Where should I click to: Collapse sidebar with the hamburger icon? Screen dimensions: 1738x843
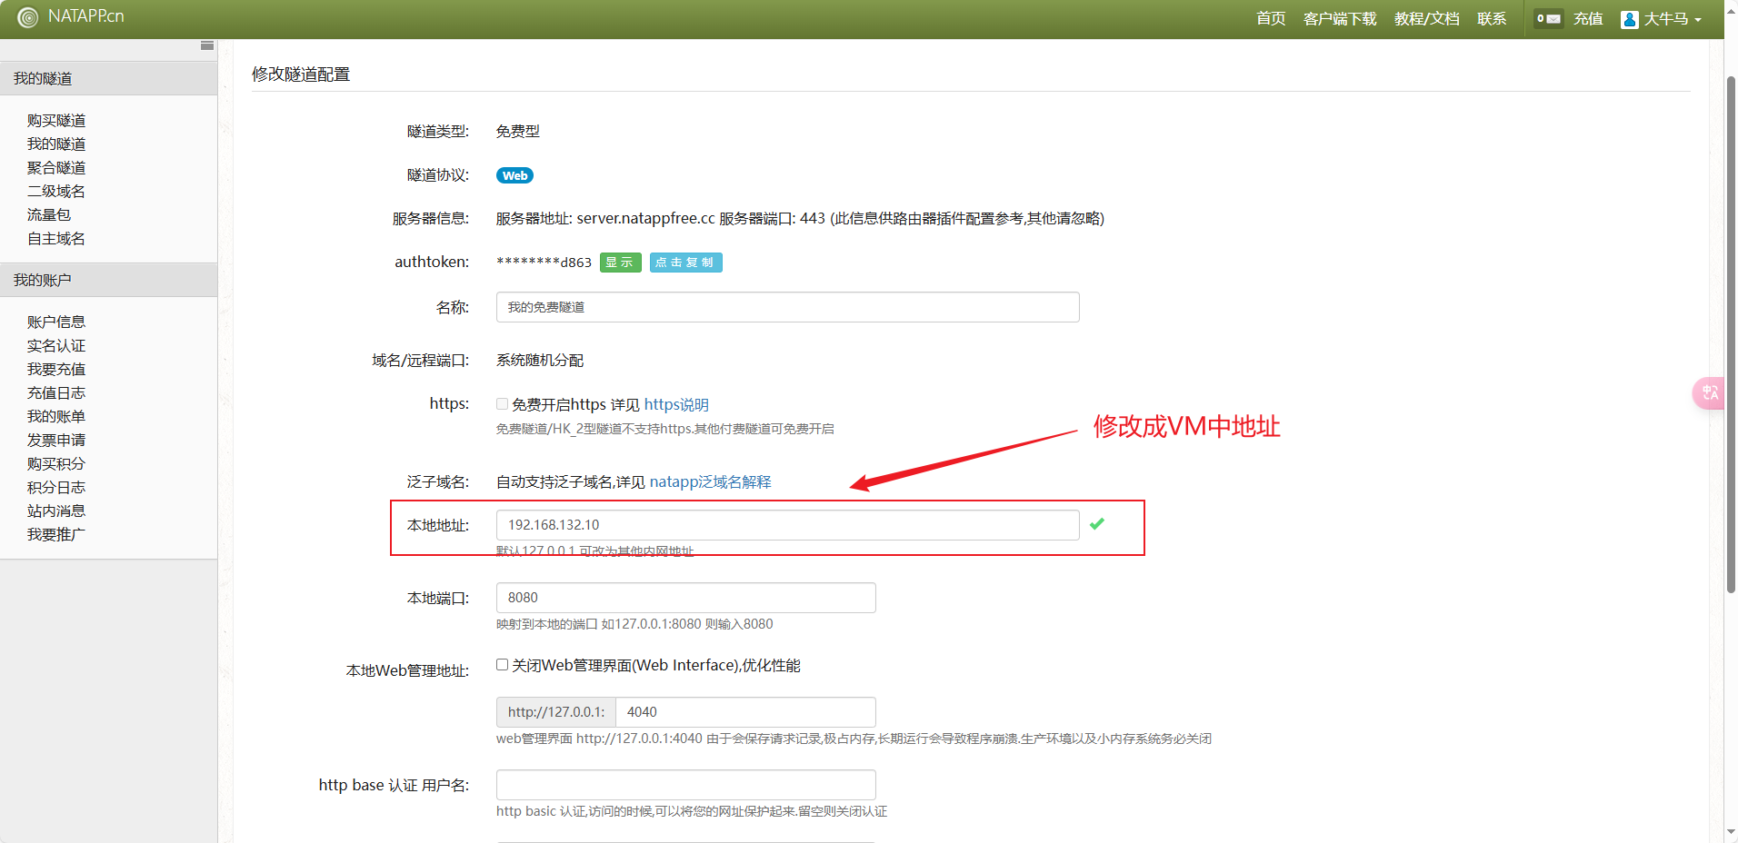pos(207,45)
